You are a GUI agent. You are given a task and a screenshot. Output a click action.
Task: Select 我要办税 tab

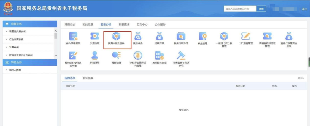(106, 25)
